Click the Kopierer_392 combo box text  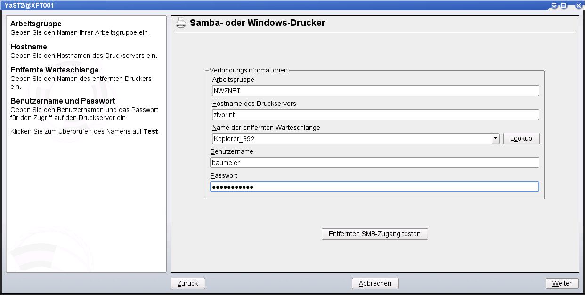351,139
